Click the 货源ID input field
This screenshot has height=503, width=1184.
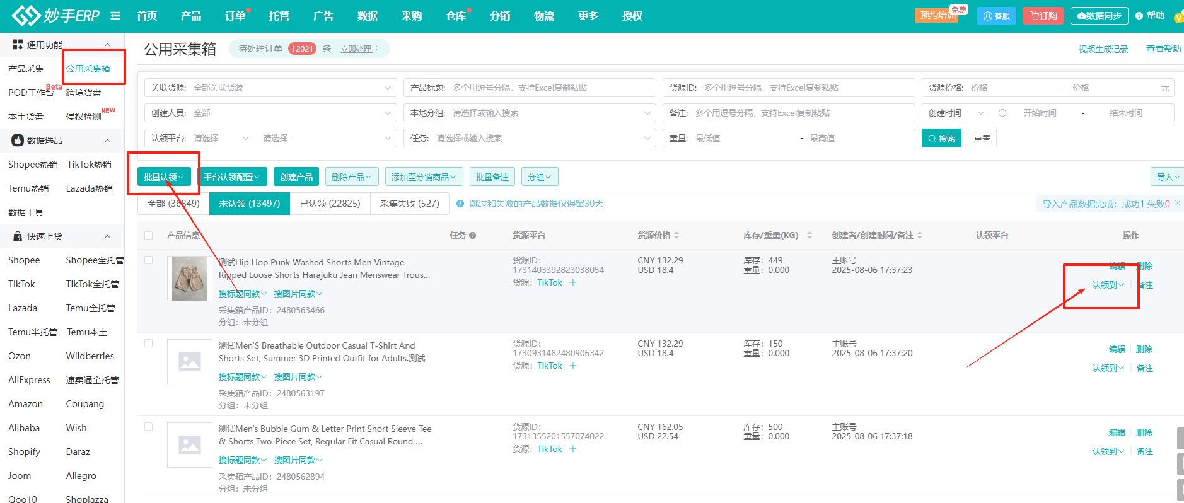point(789,88)
